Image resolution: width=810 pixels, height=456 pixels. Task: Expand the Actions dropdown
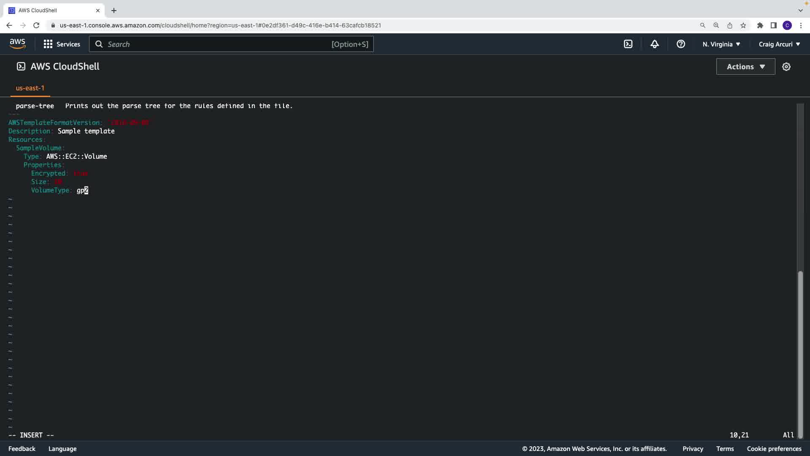745,67
